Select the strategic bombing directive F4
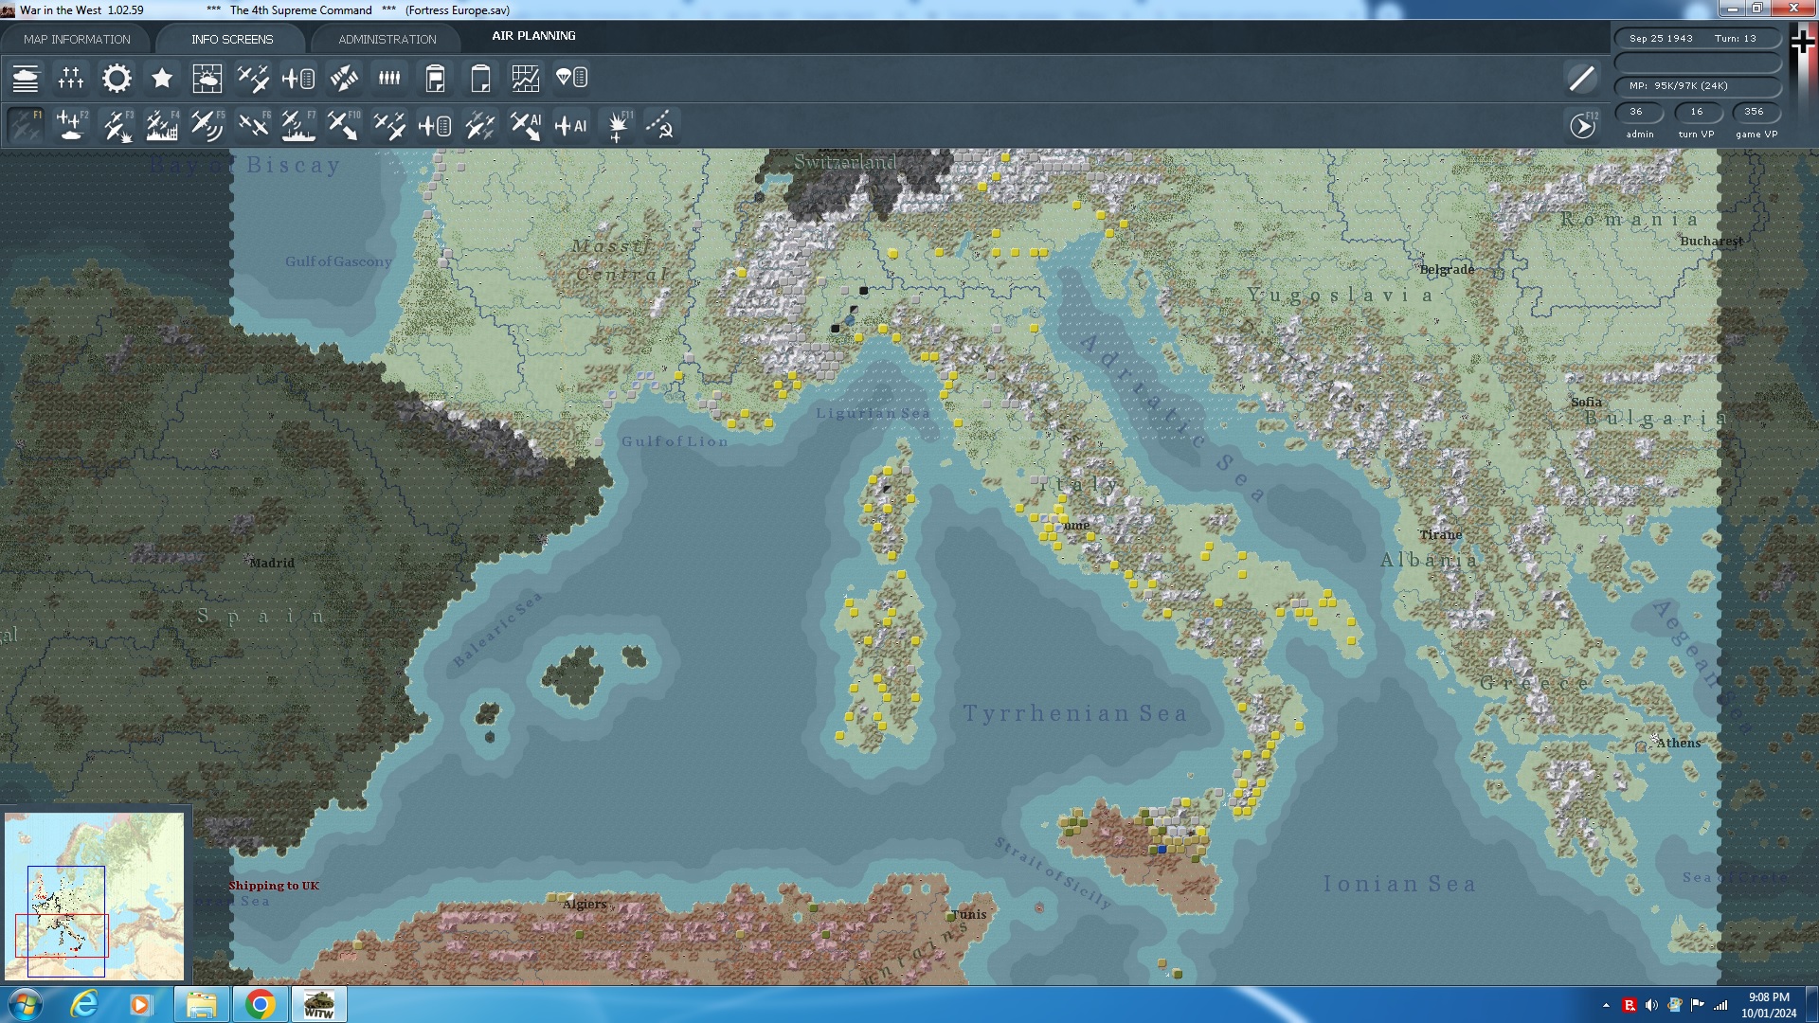Viewport: 1819px width, 1023px height. pyautogui.click(x=161, y=124)
